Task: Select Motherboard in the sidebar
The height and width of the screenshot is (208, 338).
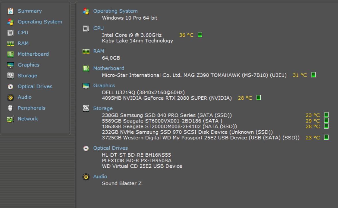Action: [x=33, y=54]
